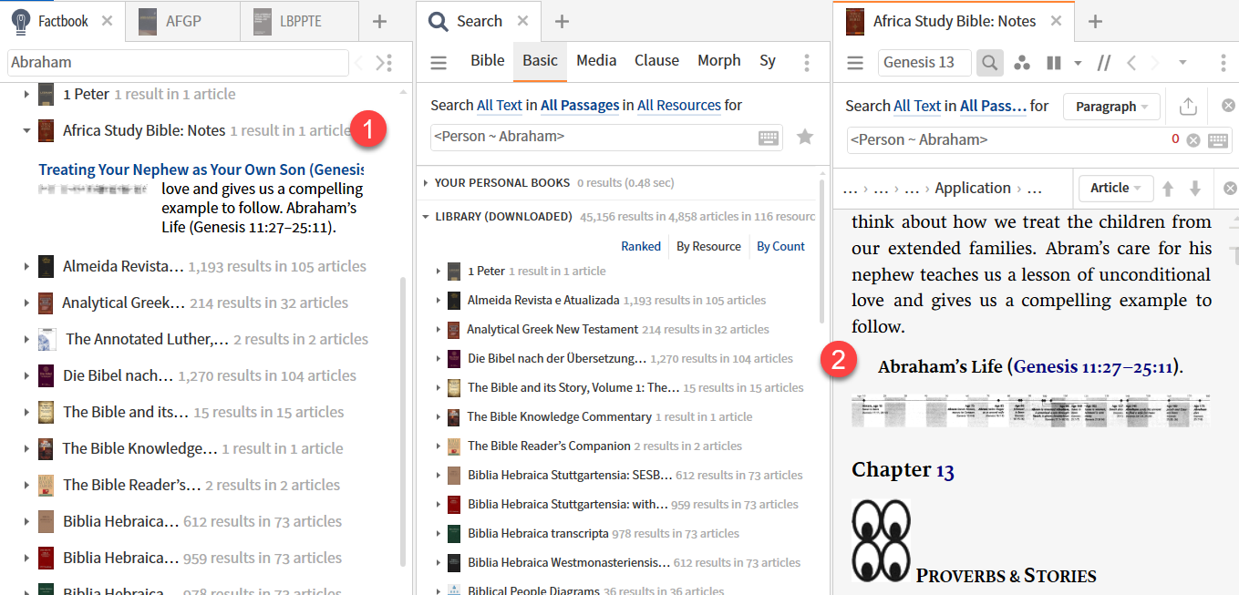Expand Your Personal Books section
The width and height of the screenshot is (1239, 595).
[x=425, y=183]
